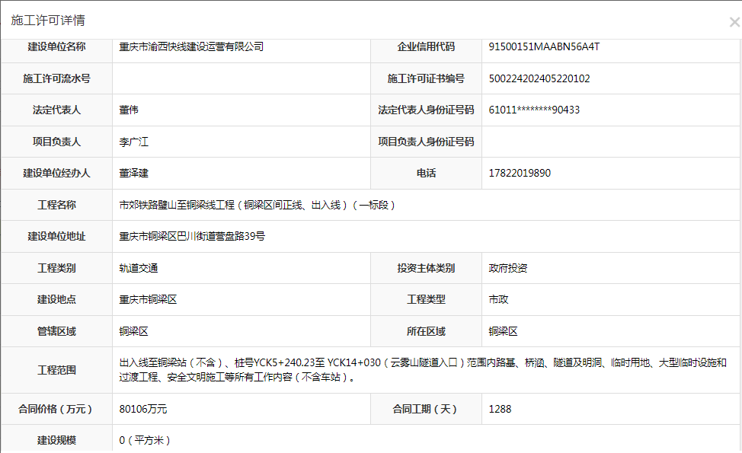
Task: Click credit code 91500151MAABN56A4T
Action: pyautogui.click(x=544, y=47)
